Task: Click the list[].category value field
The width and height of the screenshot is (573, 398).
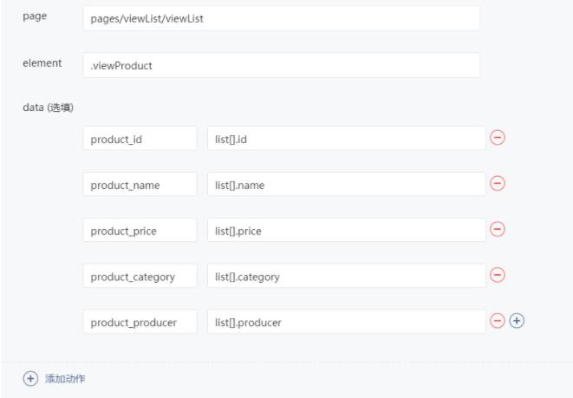Action: point(346,276)
